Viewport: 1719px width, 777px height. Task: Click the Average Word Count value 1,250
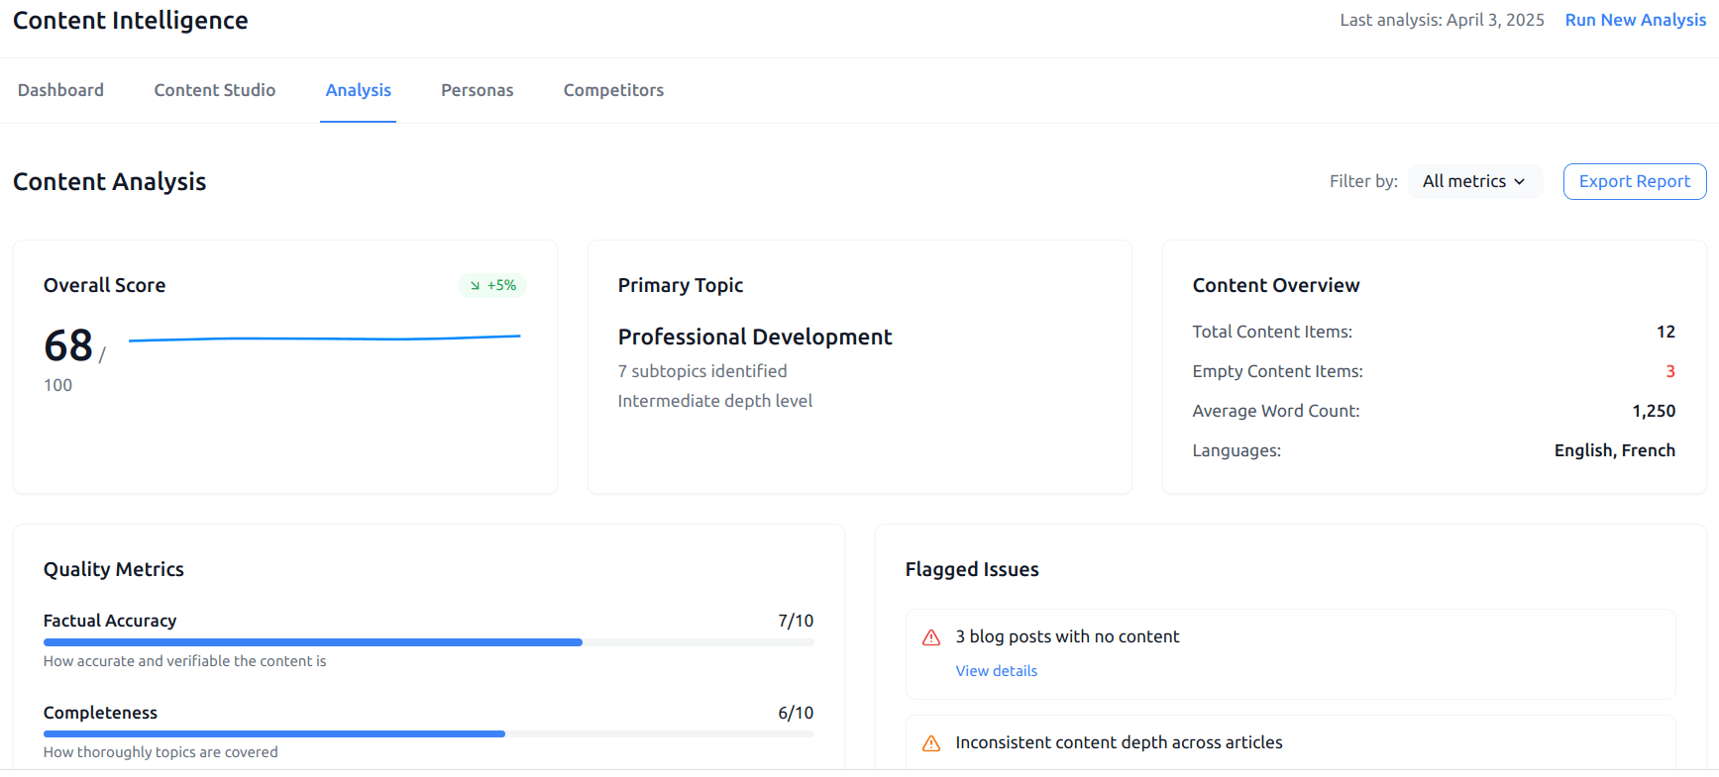point(1655,411)
